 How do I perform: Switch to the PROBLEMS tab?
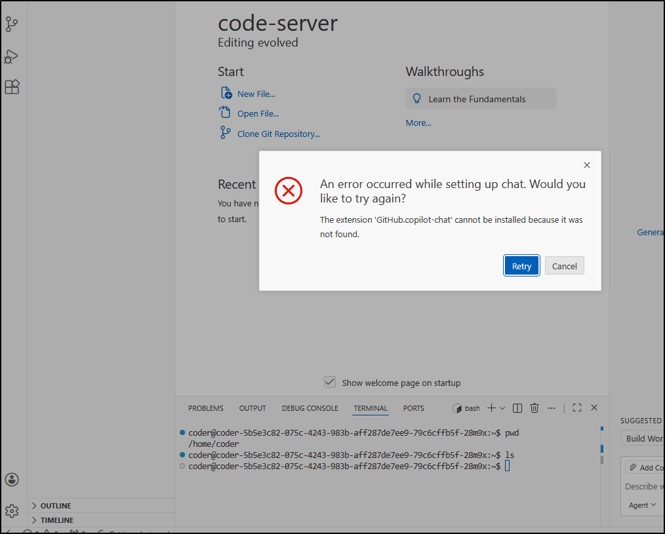[205, 408]
